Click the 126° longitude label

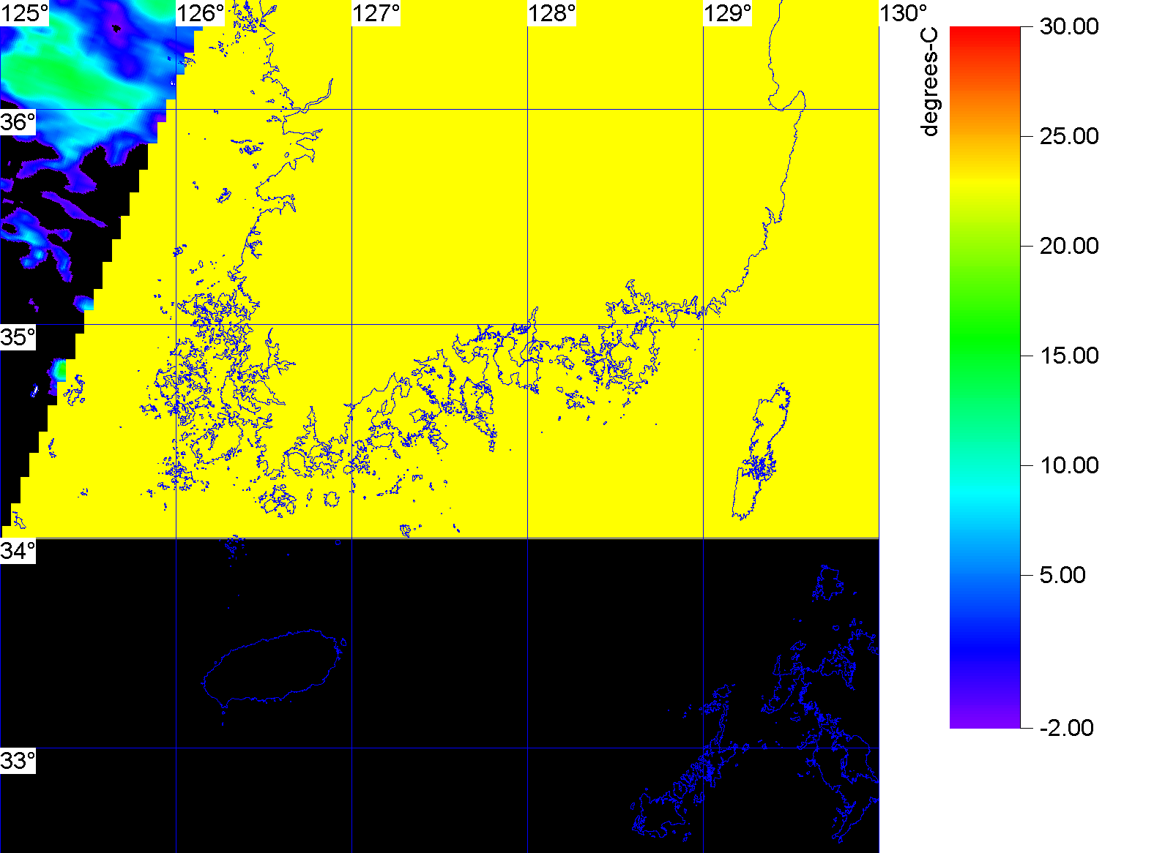(201, 13)
